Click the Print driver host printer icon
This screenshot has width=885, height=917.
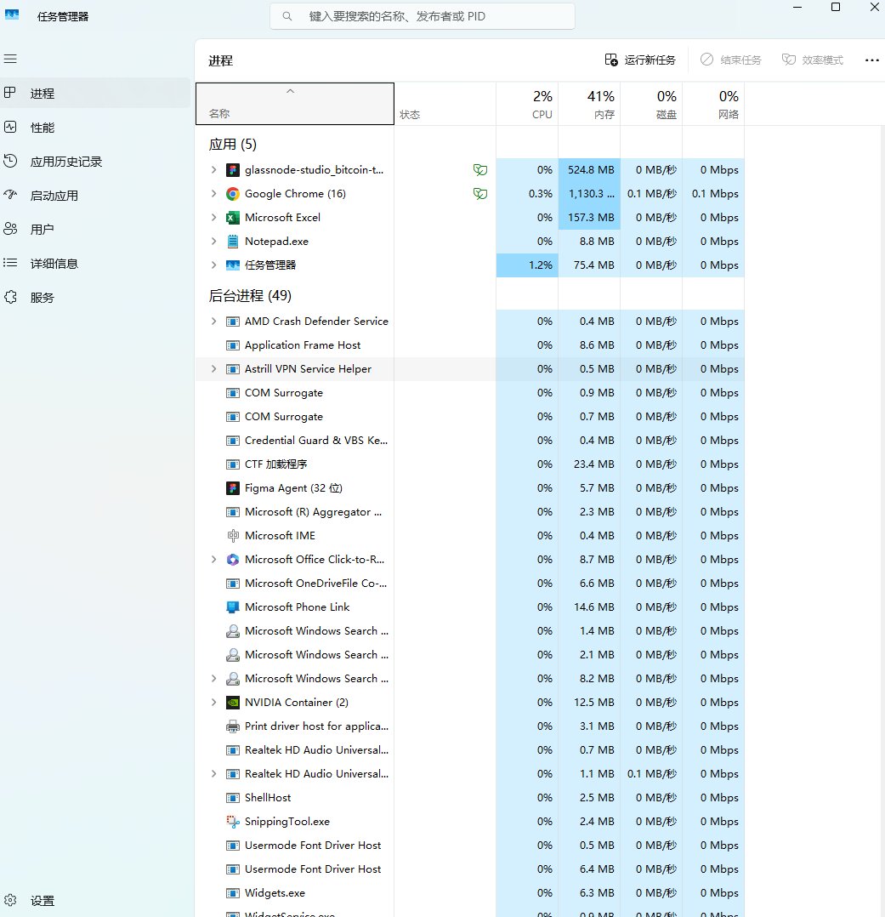[233, 726]
